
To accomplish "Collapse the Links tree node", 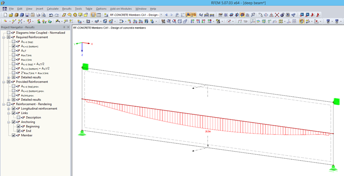I will click(9, 113).
